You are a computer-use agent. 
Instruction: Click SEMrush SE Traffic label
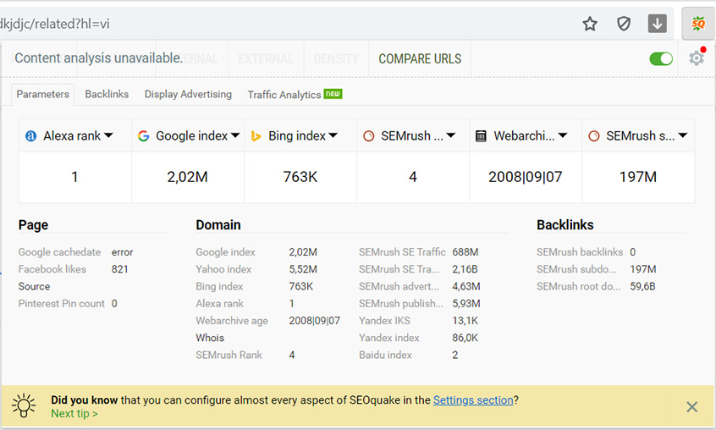402,252
